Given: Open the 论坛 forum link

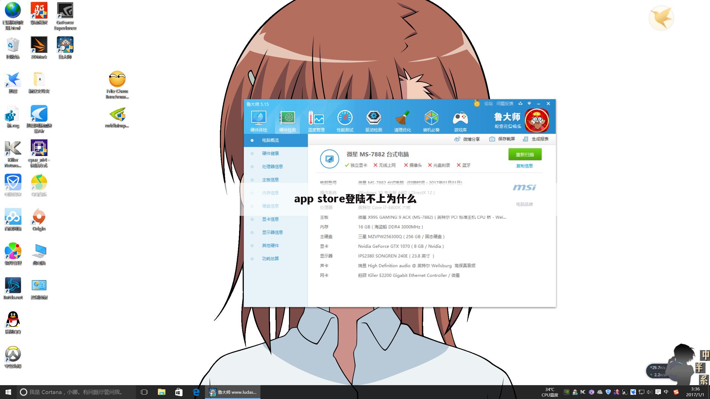Looking at the screenshot, I should [488, 104].
